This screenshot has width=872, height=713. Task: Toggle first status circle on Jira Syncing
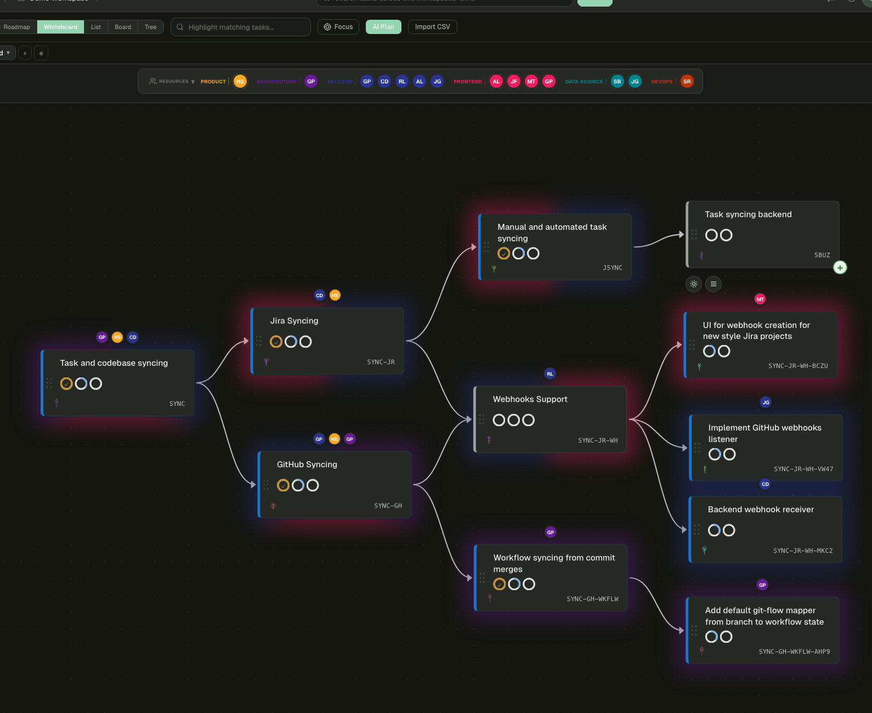pyautogui.click(x=276, y=342)
